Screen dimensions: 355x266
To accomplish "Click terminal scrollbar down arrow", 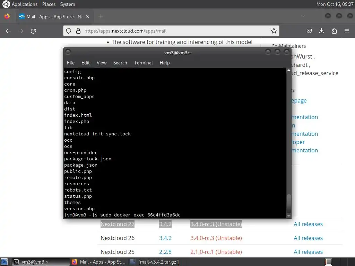I will [x=289, y=216].
